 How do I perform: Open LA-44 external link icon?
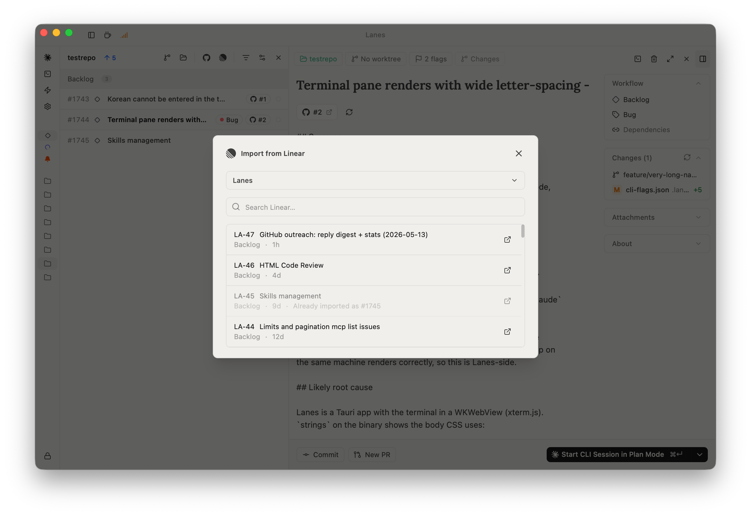tap(507, 331)
